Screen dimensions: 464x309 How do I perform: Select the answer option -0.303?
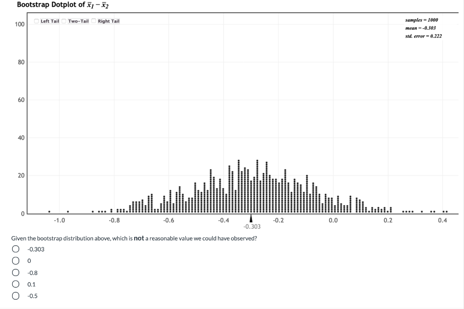coord(16,249)
